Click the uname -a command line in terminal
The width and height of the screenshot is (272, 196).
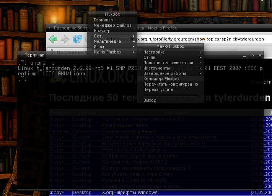click(x=36, y=63)
